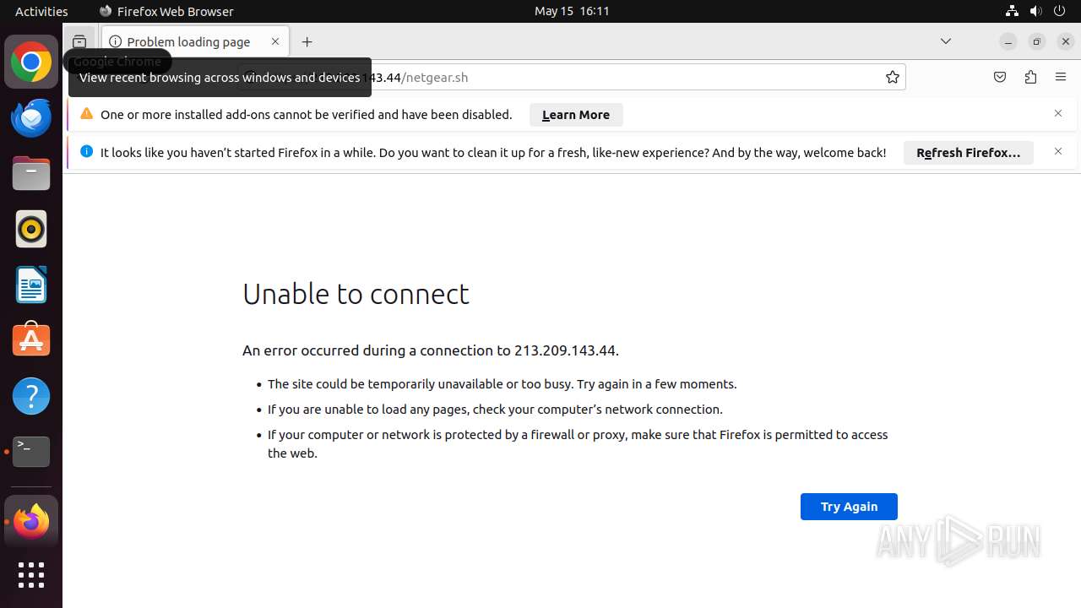Open LibreOffice Writer from the dock
The height and width of the screenshot is (608, 1081).
(x=31, y=285)
